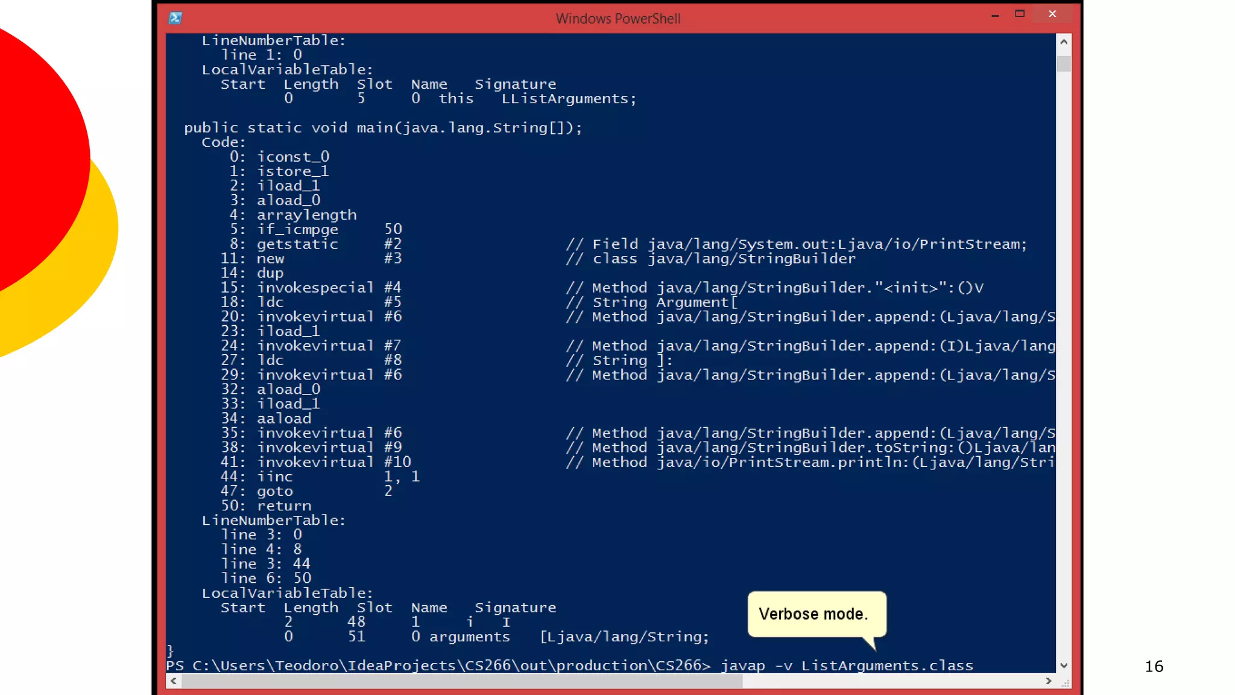Viewport: 1235px width, 695px height.
Task: Click the vertical scrollbar up arrow
Action: pyautogui.click(x=1064, y=42)
